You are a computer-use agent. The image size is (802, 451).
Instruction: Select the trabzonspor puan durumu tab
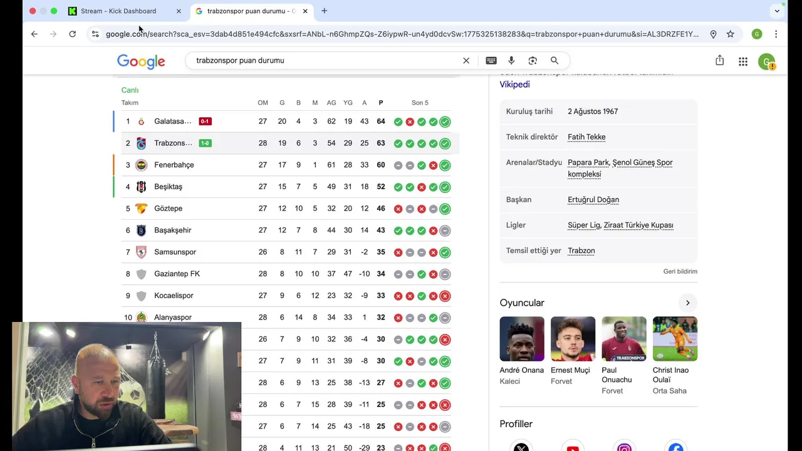[251, 11]
